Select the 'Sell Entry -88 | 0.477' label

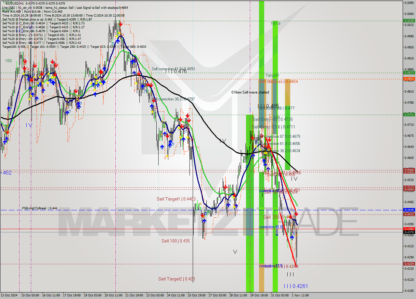pos(276,108)
